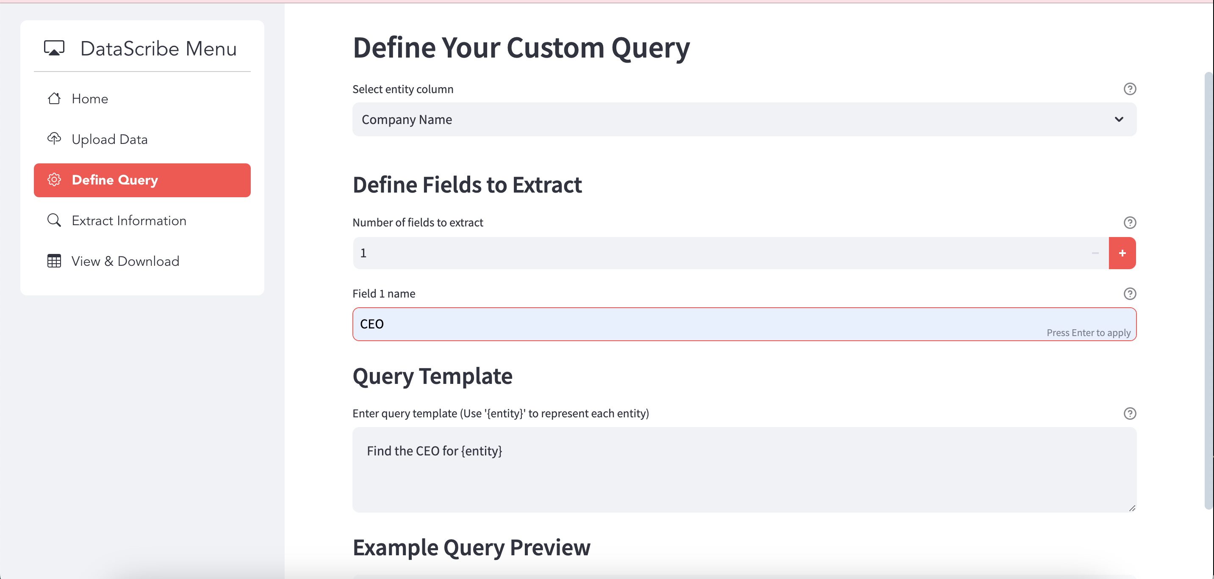Click the Extract Information magnifier icon

coord(54,221)
